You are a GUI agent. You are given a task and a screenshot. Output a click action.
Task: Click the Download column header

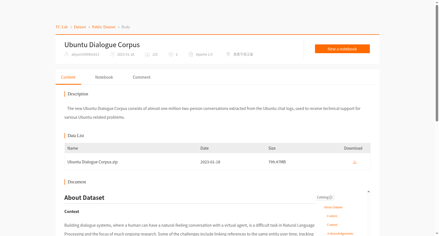[353, 148]
